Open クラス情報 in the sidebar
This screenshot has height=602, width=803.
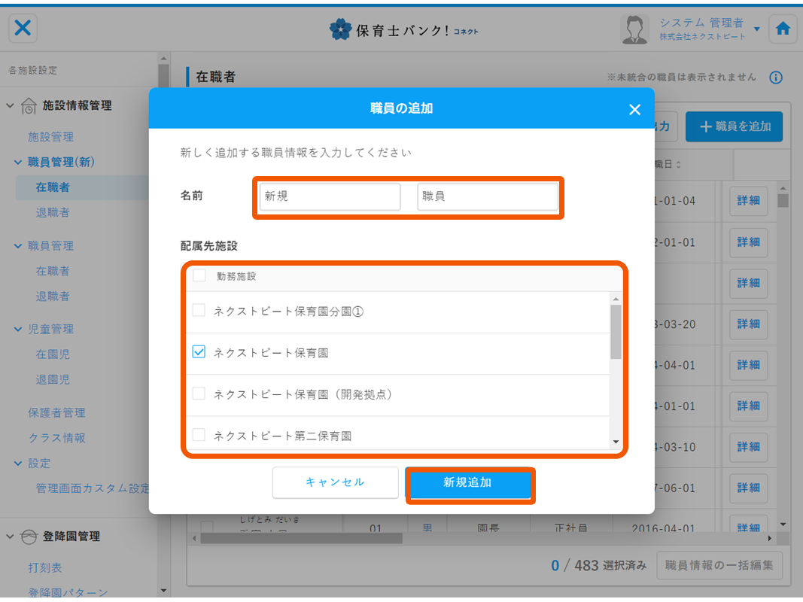click(56, 437)
